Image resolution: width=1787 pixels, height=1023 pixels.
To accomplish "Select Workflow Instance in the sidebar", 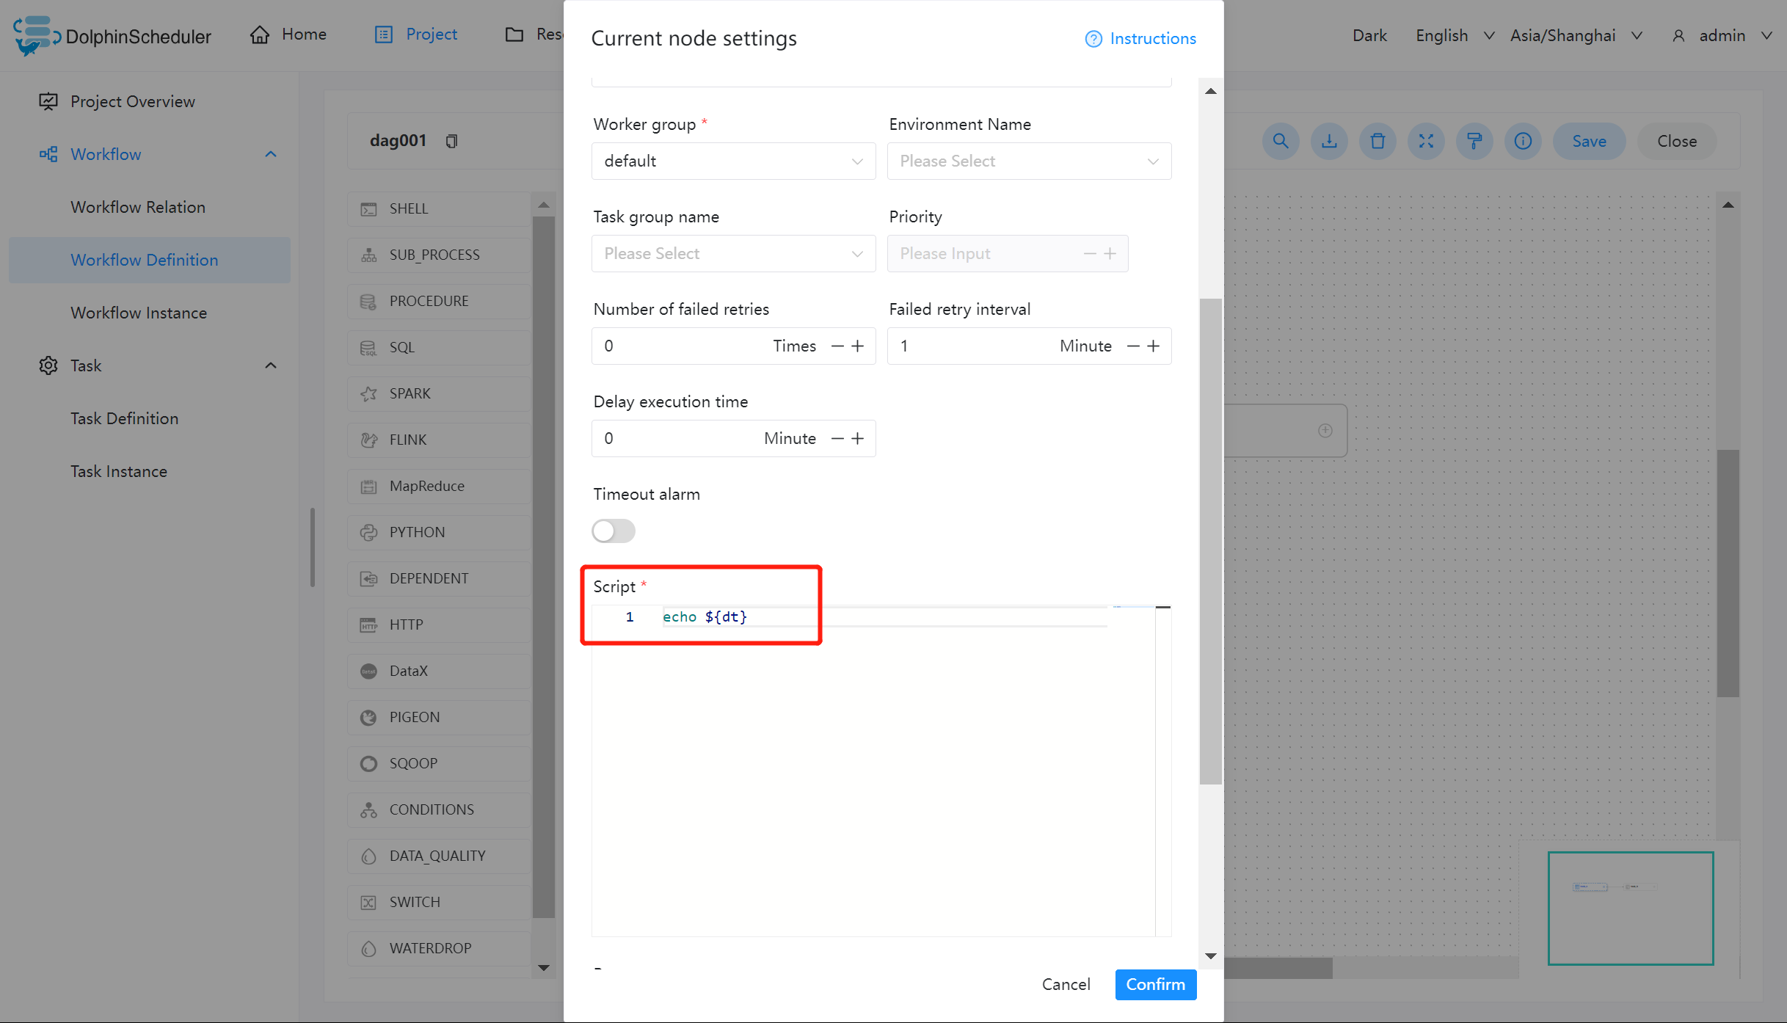I will (x=139, y=313).
